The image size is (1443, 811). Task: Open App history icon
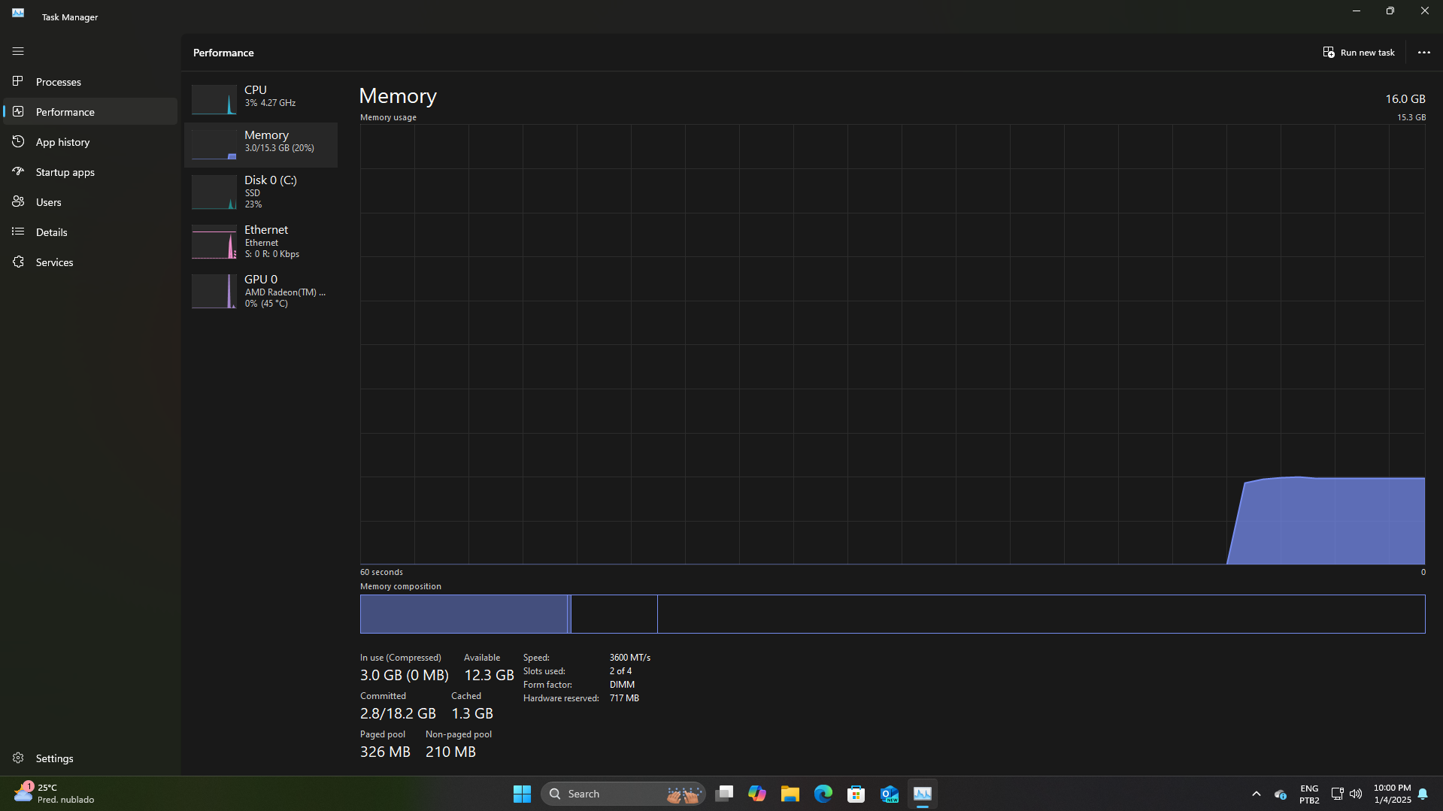coord(18,141)
